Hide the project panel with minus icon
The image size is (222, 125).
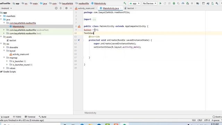[x=71, y=8]
